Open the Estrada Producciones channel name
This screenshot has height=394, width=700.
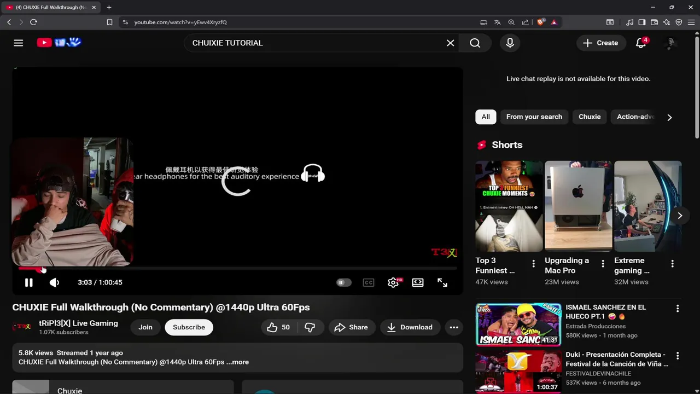596,326
